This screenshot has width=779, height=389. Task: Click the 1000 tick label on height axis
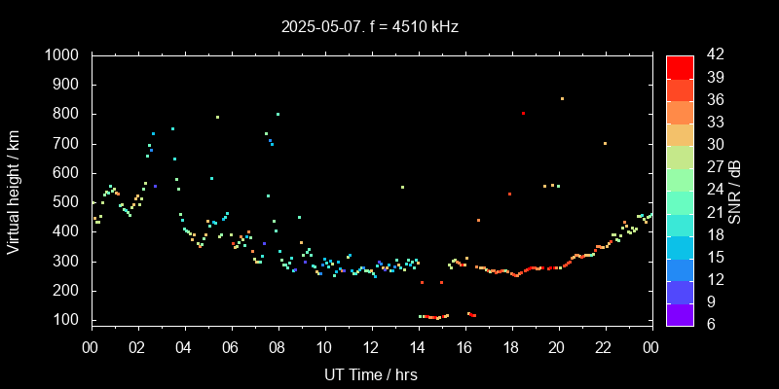[x=64, y=55]
